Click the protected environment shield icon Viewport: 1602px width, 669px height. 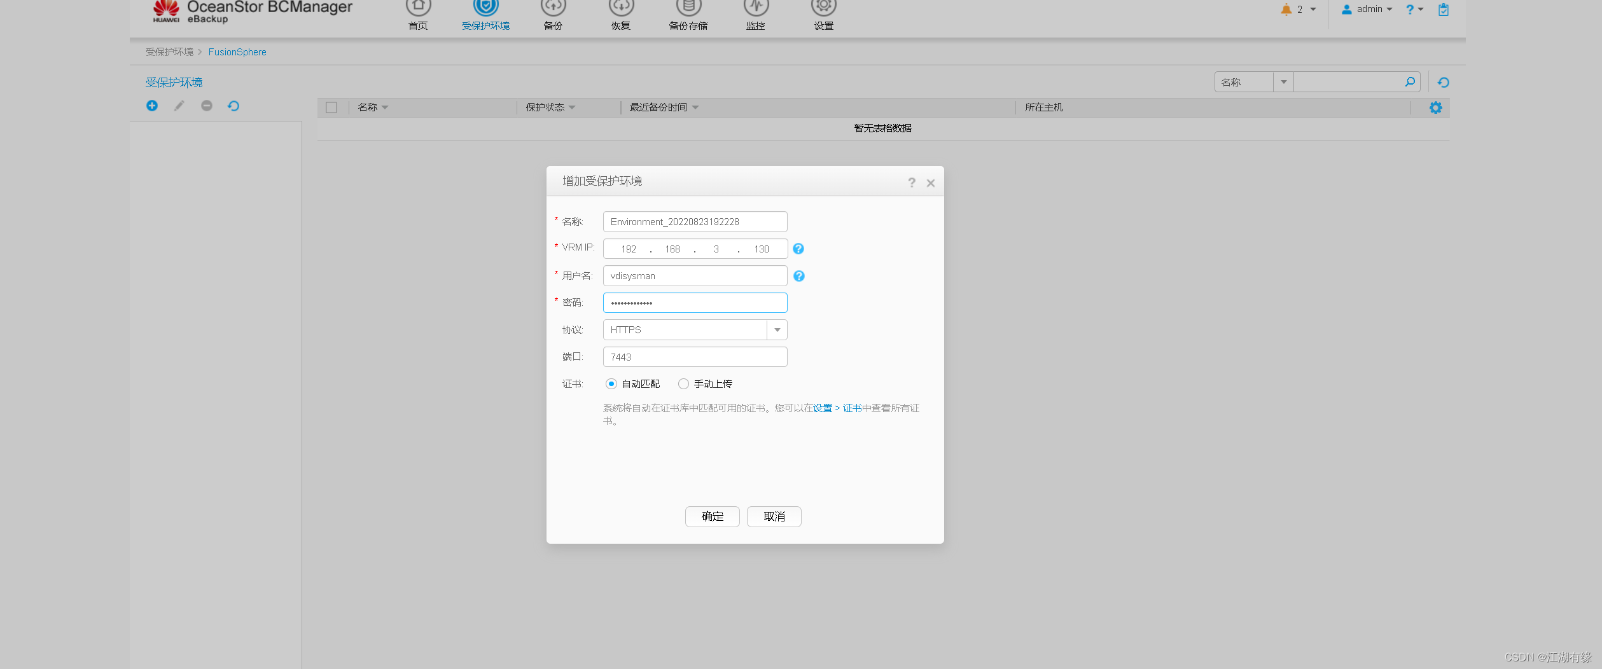point(485,7)
